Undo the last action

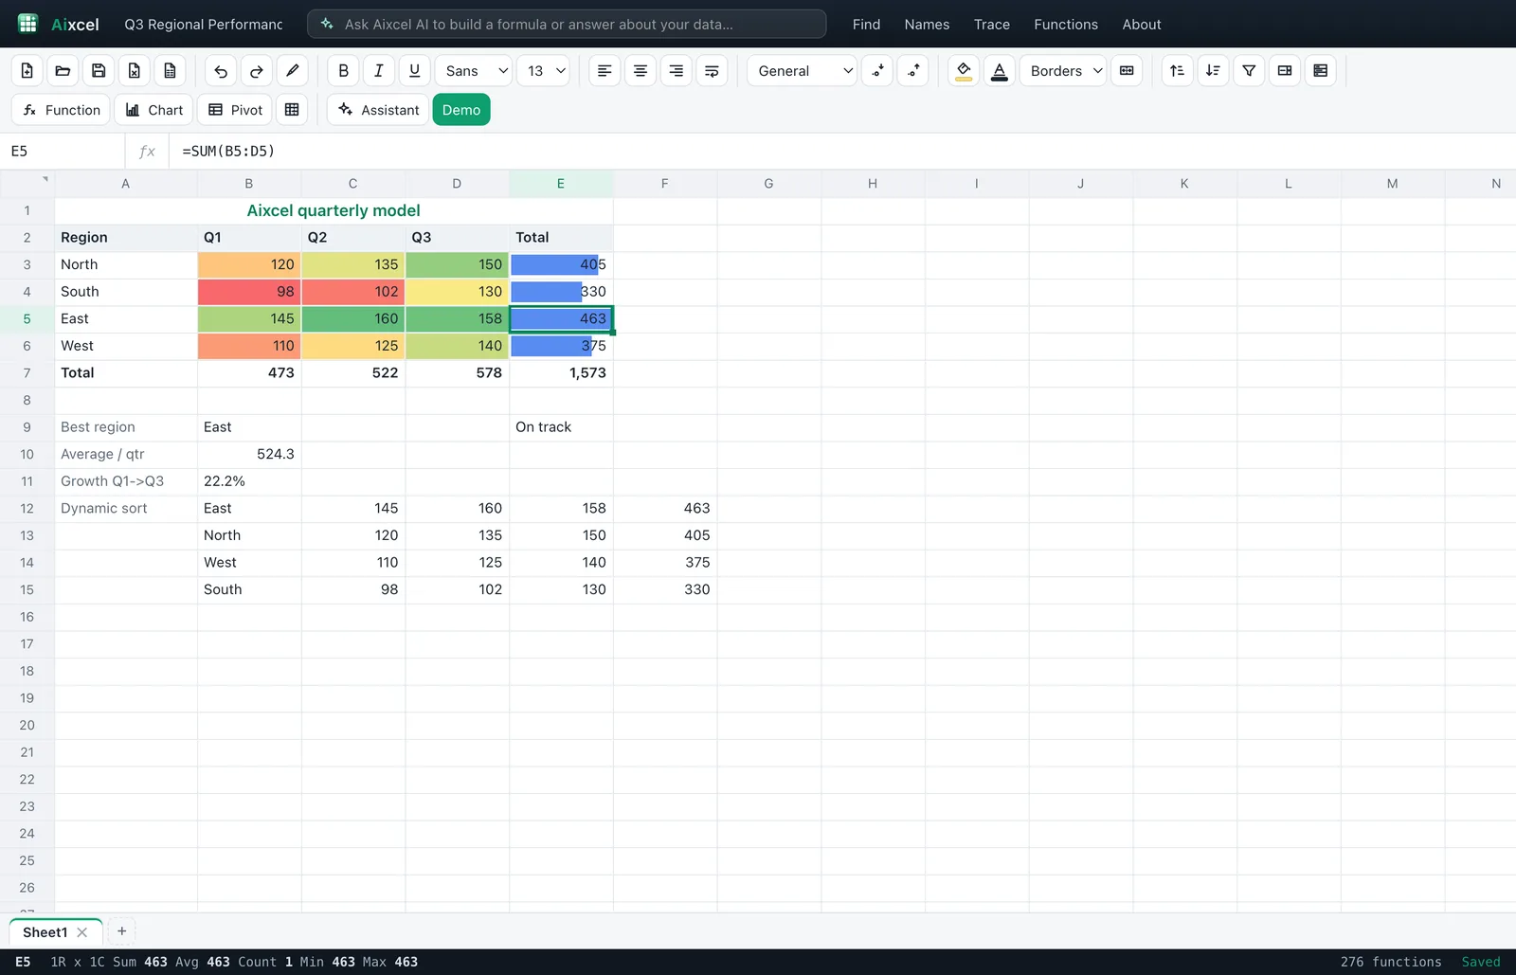point(221,70)
